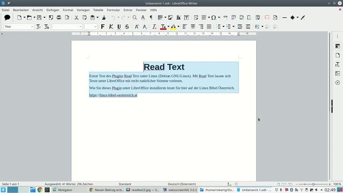Expand the font color dropdown arrow
This screenshot has width=343, height=193.
tap(168, 27)
